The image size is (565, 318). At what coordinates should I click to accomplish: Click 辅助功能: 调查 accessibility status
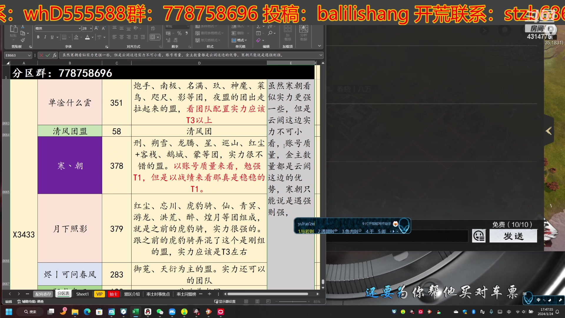(30, 302)
